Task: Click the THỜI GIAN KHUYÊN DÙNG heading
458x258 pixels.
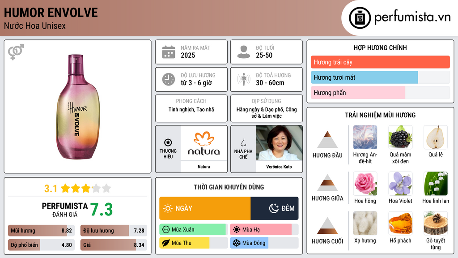Action: tap(229, 187)
